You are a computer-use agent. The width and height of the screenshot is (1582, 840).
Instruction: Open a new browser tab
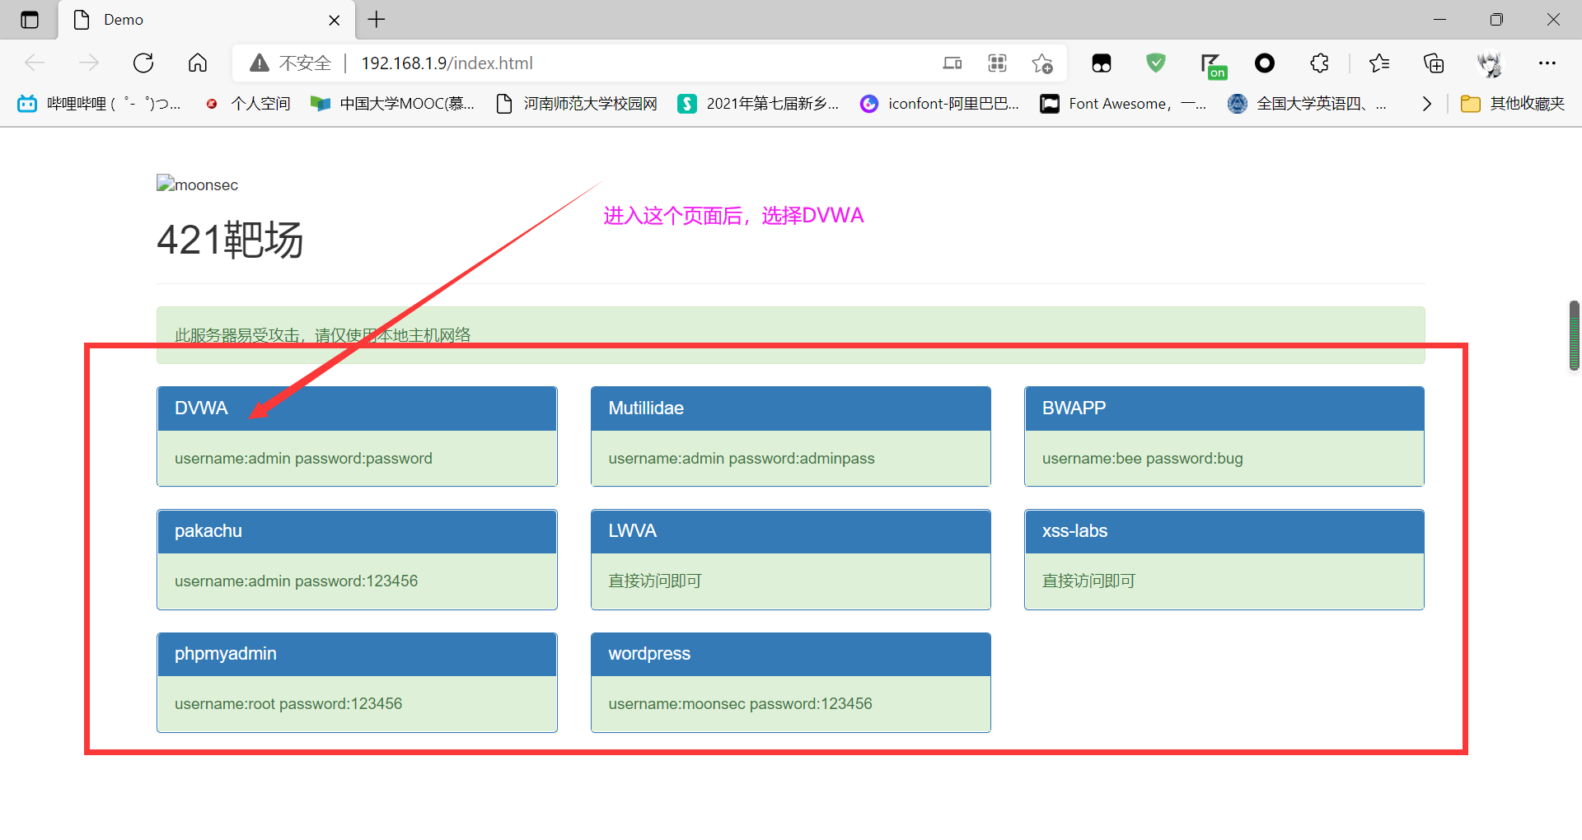coord(377,19)
